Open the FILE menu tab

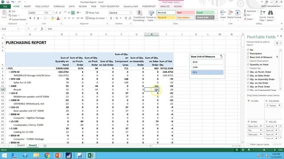pos(5,7)
